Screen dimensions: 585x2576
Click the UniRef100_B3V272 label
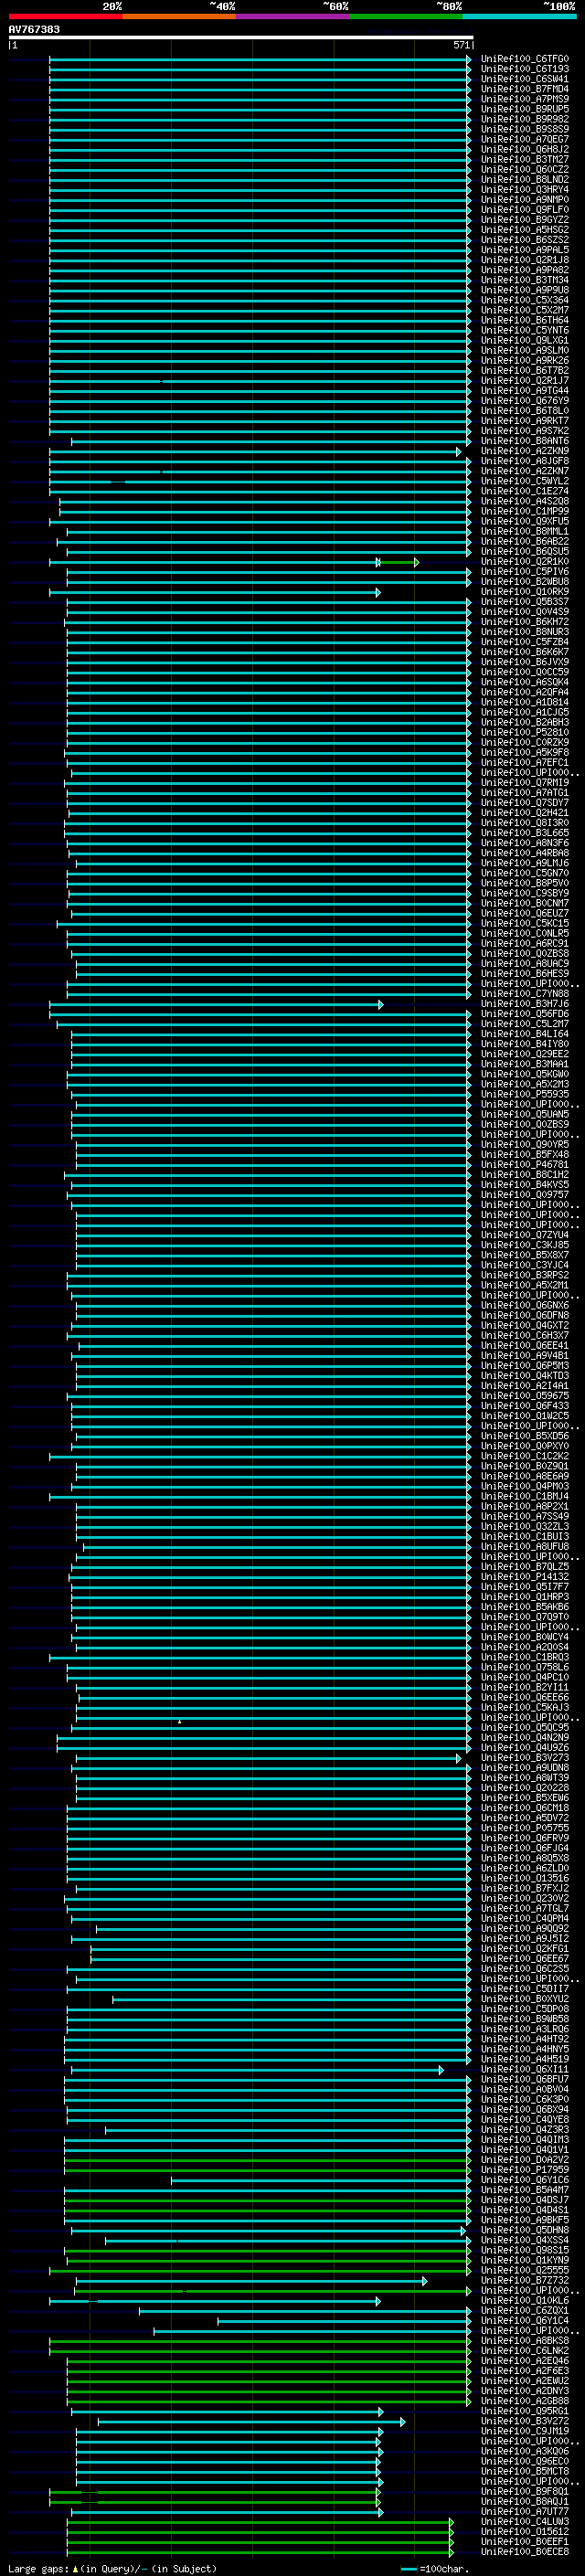tap(525, 2421)
